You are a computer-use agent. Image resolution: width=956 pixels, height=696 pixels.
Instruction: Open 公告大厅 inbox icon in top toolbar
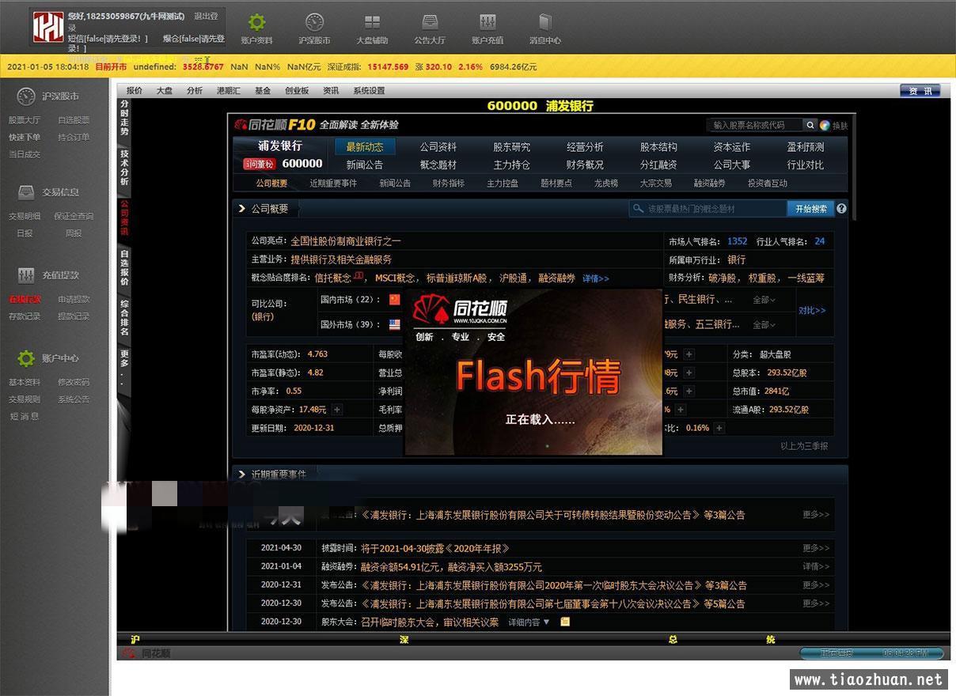point(430,22)
